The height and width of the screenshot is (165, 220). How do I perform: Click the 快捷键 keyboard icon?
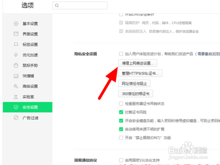point(16,76)
